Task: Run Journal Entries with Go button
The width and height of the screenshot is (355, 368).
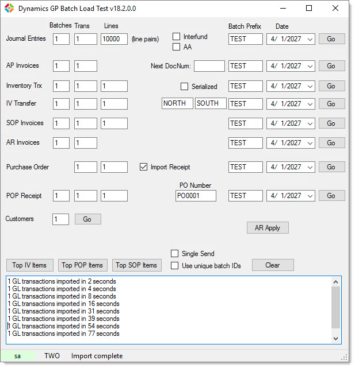Action: [332, 39]
